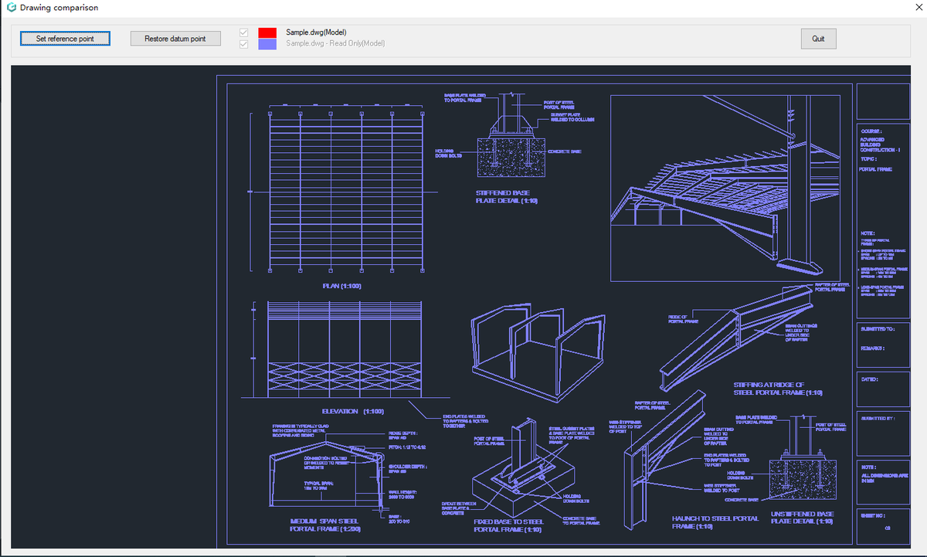Click the STIFFENED BASE PLATE DETAIL text
This screenshot has width=927, height=557.
(x=506, y=196)
